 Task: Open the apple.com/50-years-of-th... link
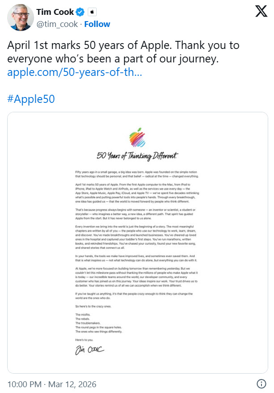[x=75, y=72]
